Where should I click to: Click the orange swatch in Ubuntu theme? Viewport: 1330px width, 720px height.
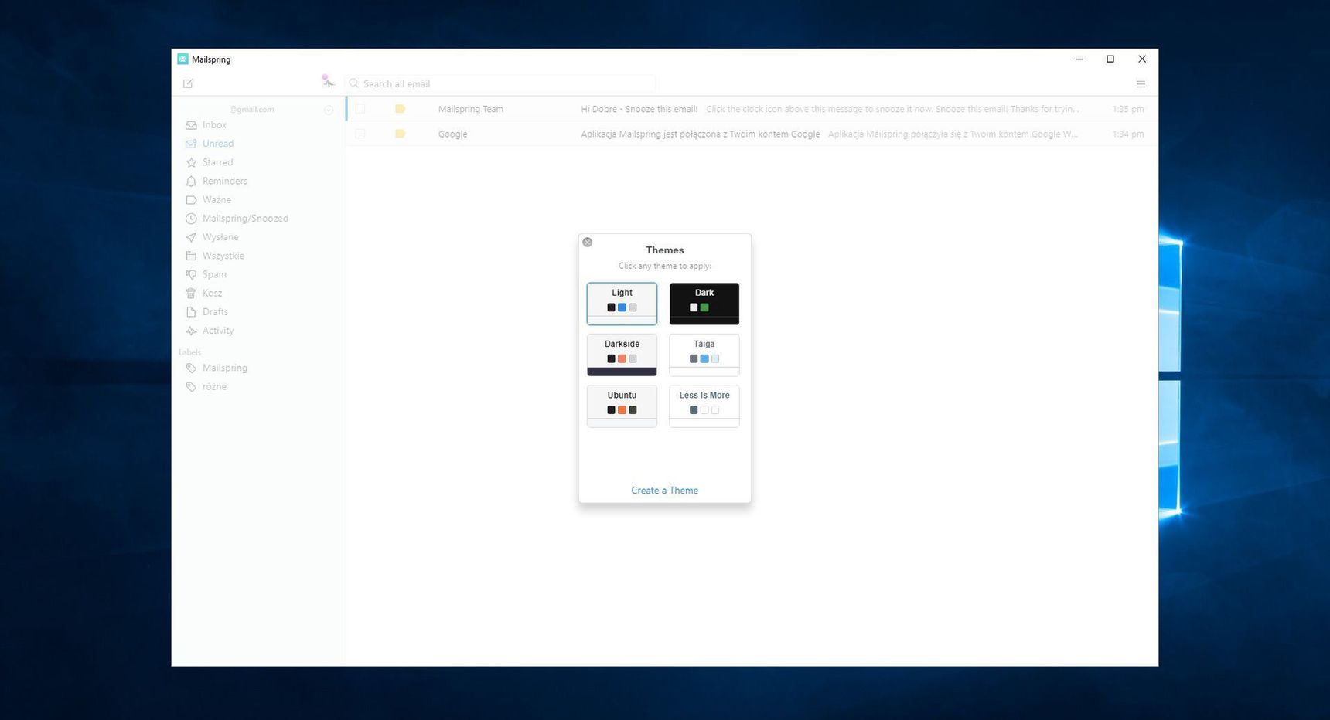pyautogui.click(x=622, y=410)
